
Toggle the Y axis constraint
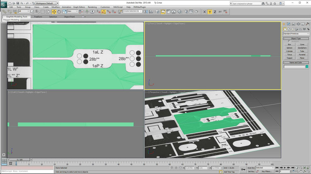209,12
